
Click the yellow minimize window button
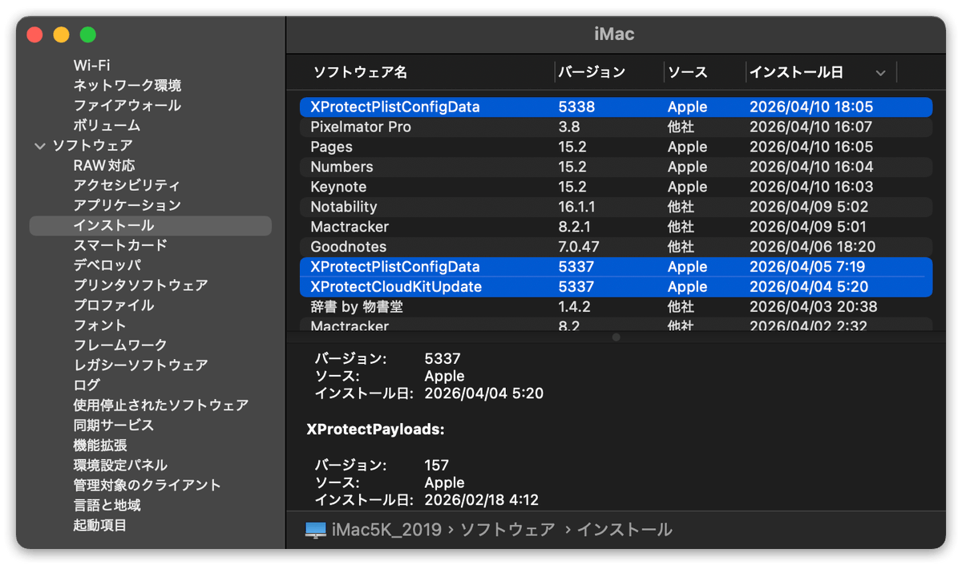click(61, 34)
